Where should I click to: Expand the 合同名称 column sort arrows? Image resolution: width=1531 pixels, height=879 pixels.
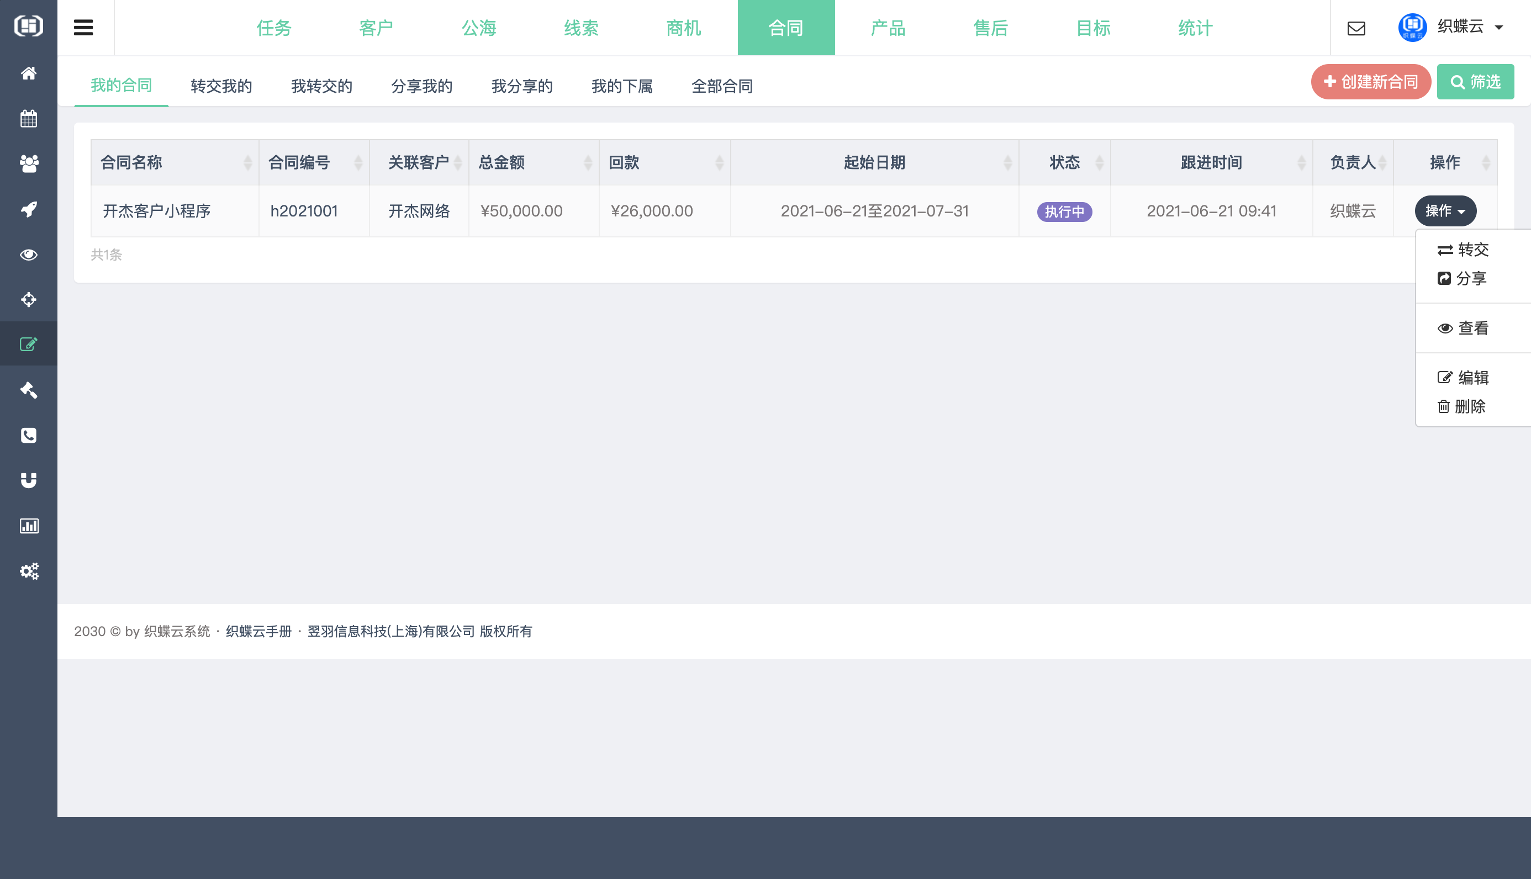248,162
